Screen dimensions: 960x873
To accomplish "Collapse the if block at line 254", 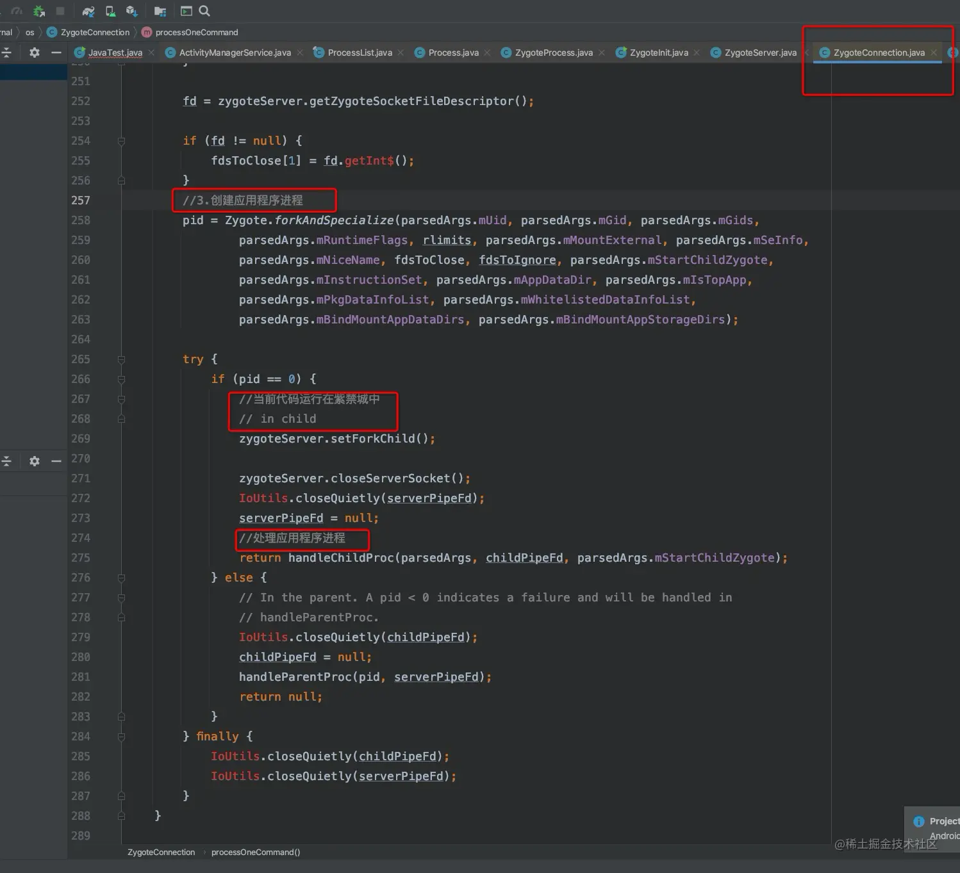I will (121, 141).
